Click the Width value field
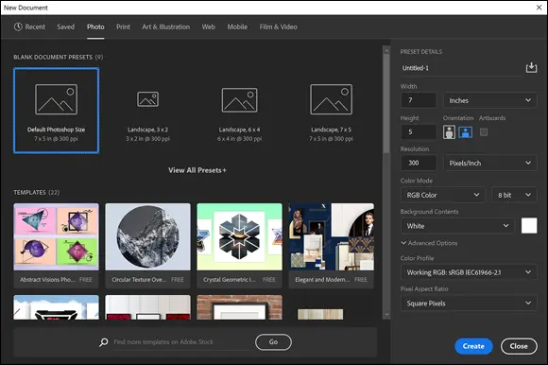The image size is (548, 365). 419,100
